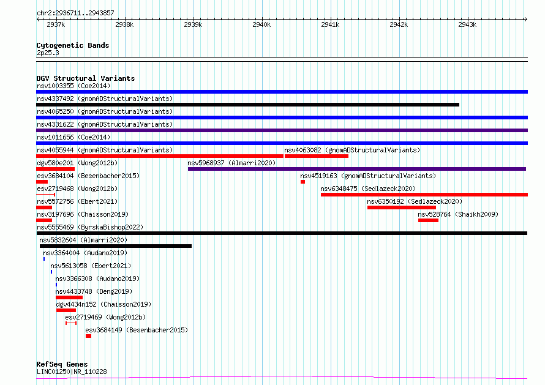The height and width of the screenshot is (385, 545).
Task: Click the DGV Structural Variants track title
Action: point(86,78)
